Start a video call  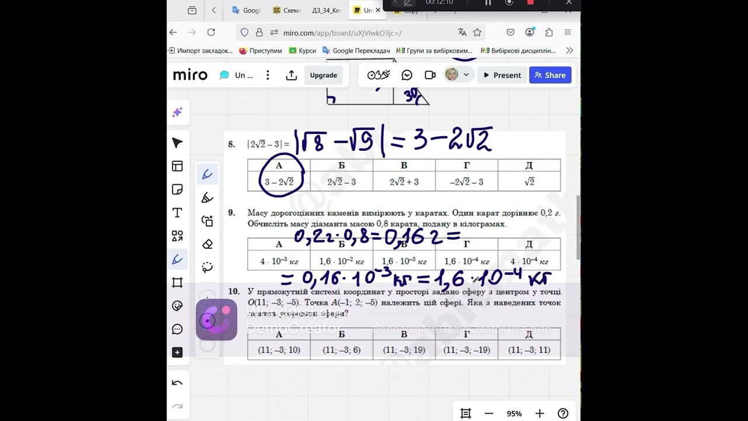tap(430, 75)
